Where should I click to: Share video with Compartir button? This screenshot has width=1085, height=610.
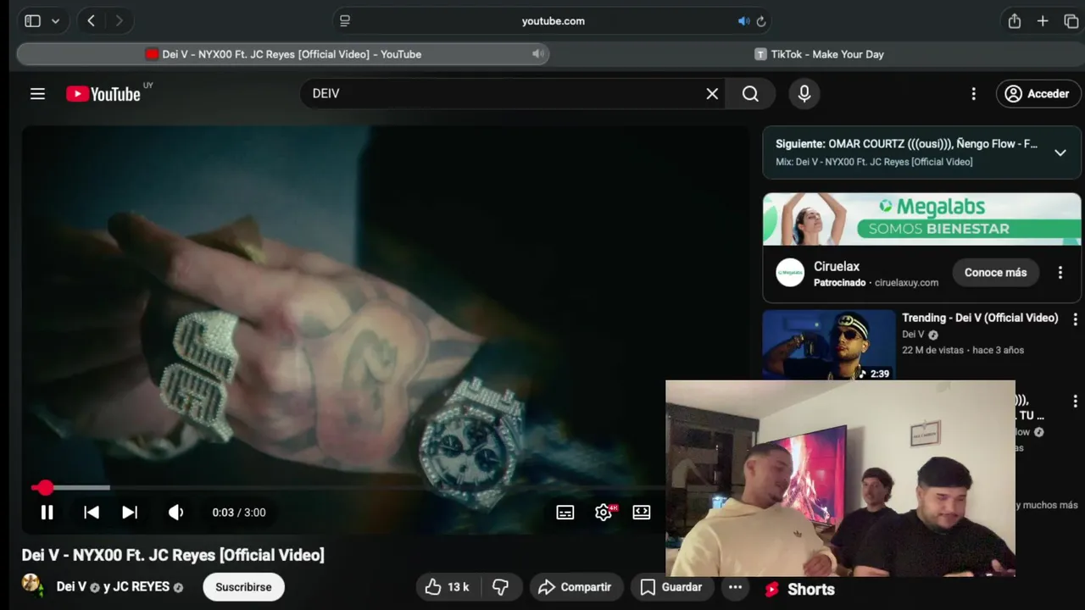[575, 587]
